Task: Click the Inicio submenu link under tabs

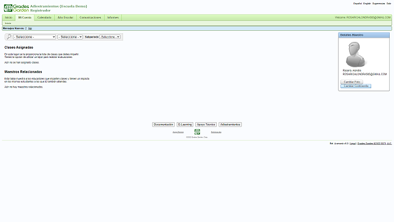Action: tap(8, 23)
